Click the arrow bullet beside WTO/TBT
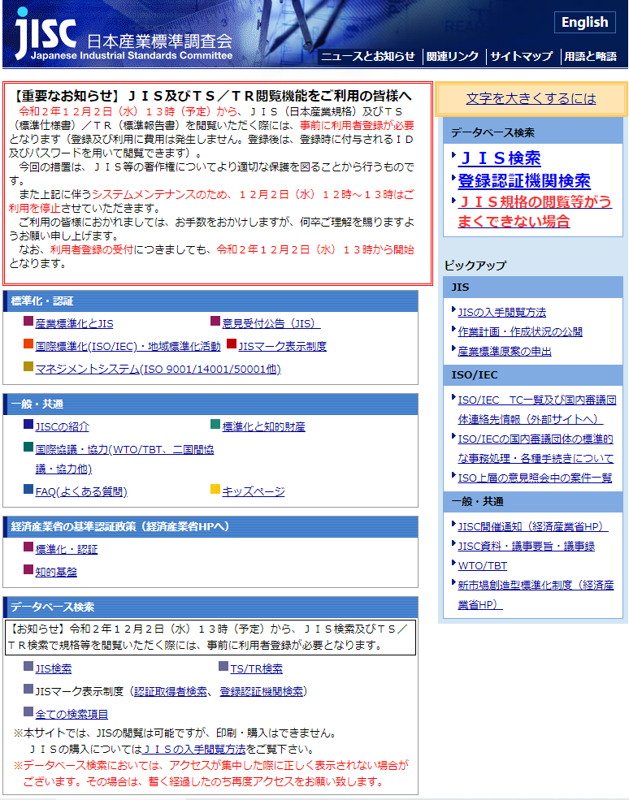629x800 pixels. click(454, 564)
